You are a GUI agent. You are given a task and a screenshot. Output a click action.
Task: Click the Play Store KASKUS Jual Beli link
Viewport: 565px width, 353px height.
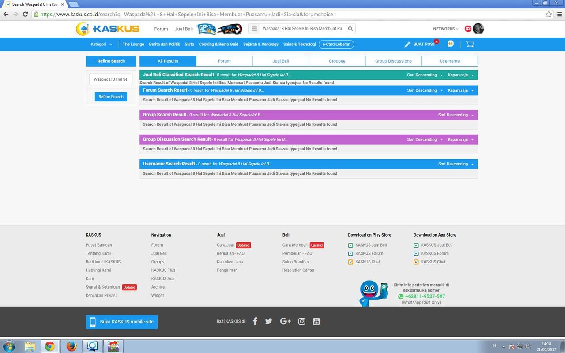371,245
